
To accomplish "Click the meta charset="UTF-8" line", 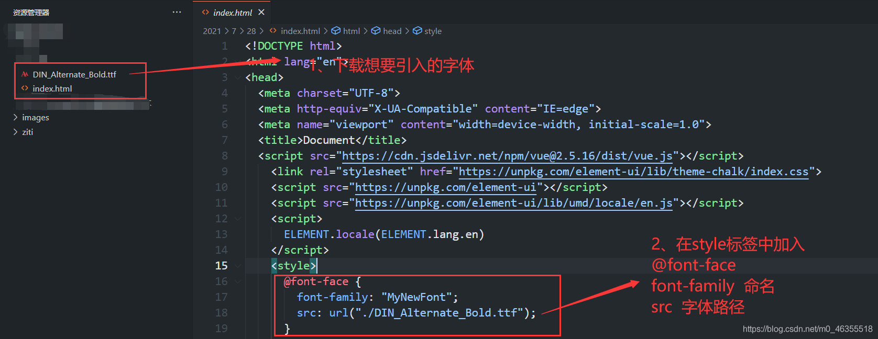I will [x=329, y=93].
